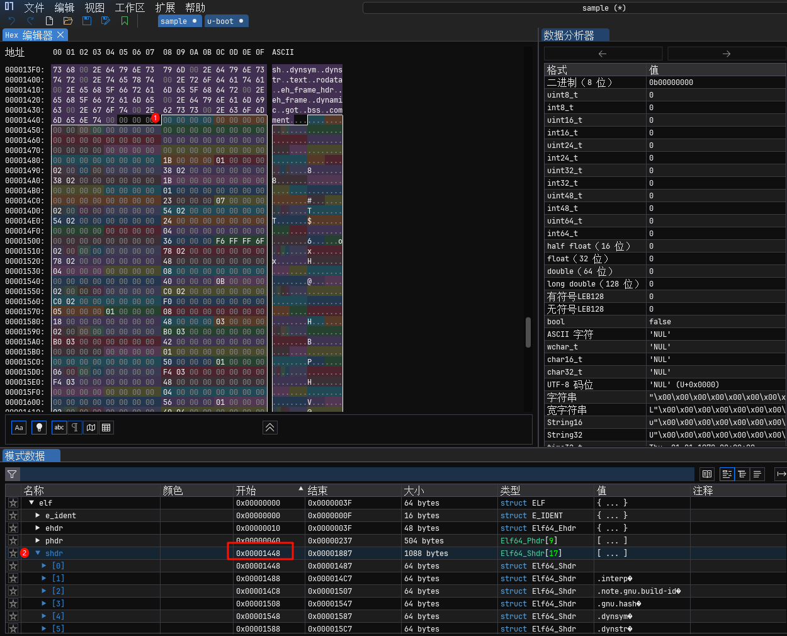Viewport: 787px width, 636px height.
Task: Click the Save disk icon in toolbar
Action: (x=87, y=21)
